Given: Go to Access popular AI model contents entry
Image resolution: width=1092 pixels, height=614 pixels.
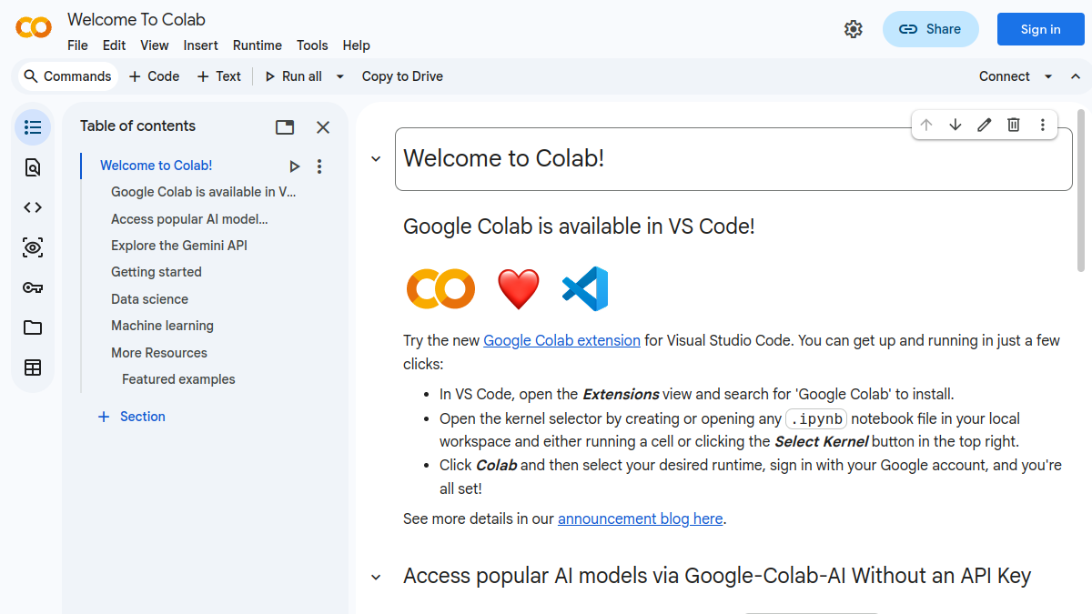Looking at the screenshot, I should coord(189,219).
